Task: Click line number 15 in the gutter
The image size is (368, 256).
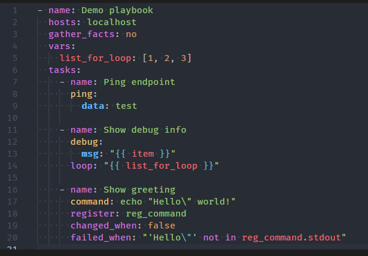Action: pyautogui.click(x=12, y=178)
